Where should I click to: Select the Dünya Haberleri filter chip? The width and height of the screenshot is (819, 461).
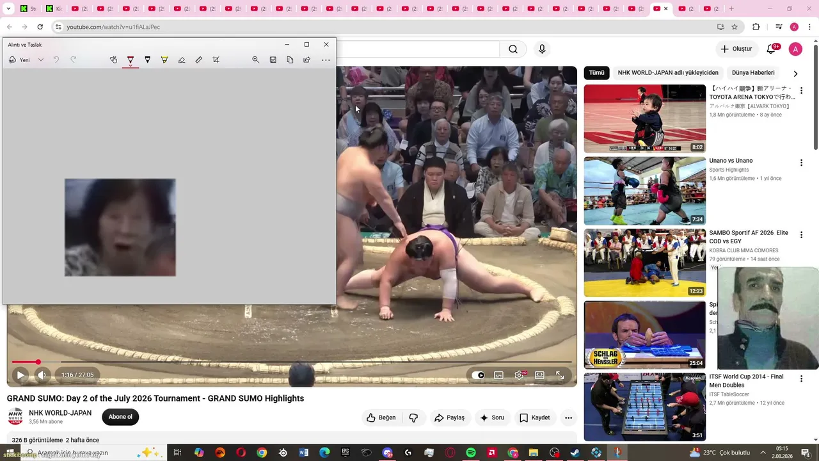[753, 73]
